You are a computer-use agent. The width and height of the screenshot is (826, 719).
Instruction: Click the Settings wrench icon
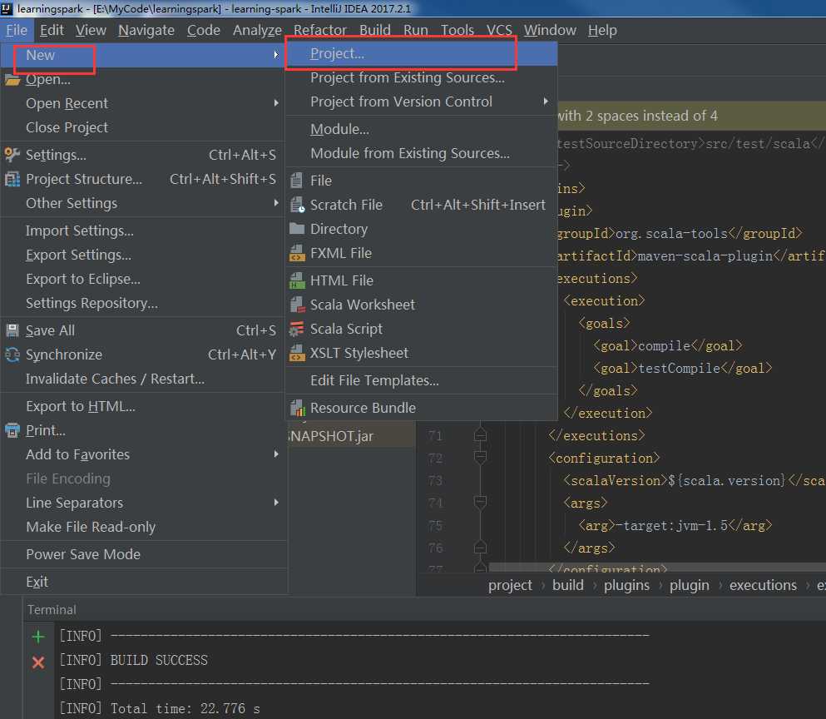pyautogui.click(x=12, y=155)
